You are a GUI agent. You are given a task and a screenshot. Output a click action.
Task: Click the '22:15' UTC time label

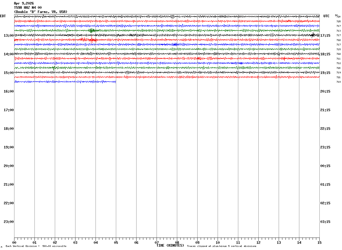pyautogui.click(x=325, y=129)
